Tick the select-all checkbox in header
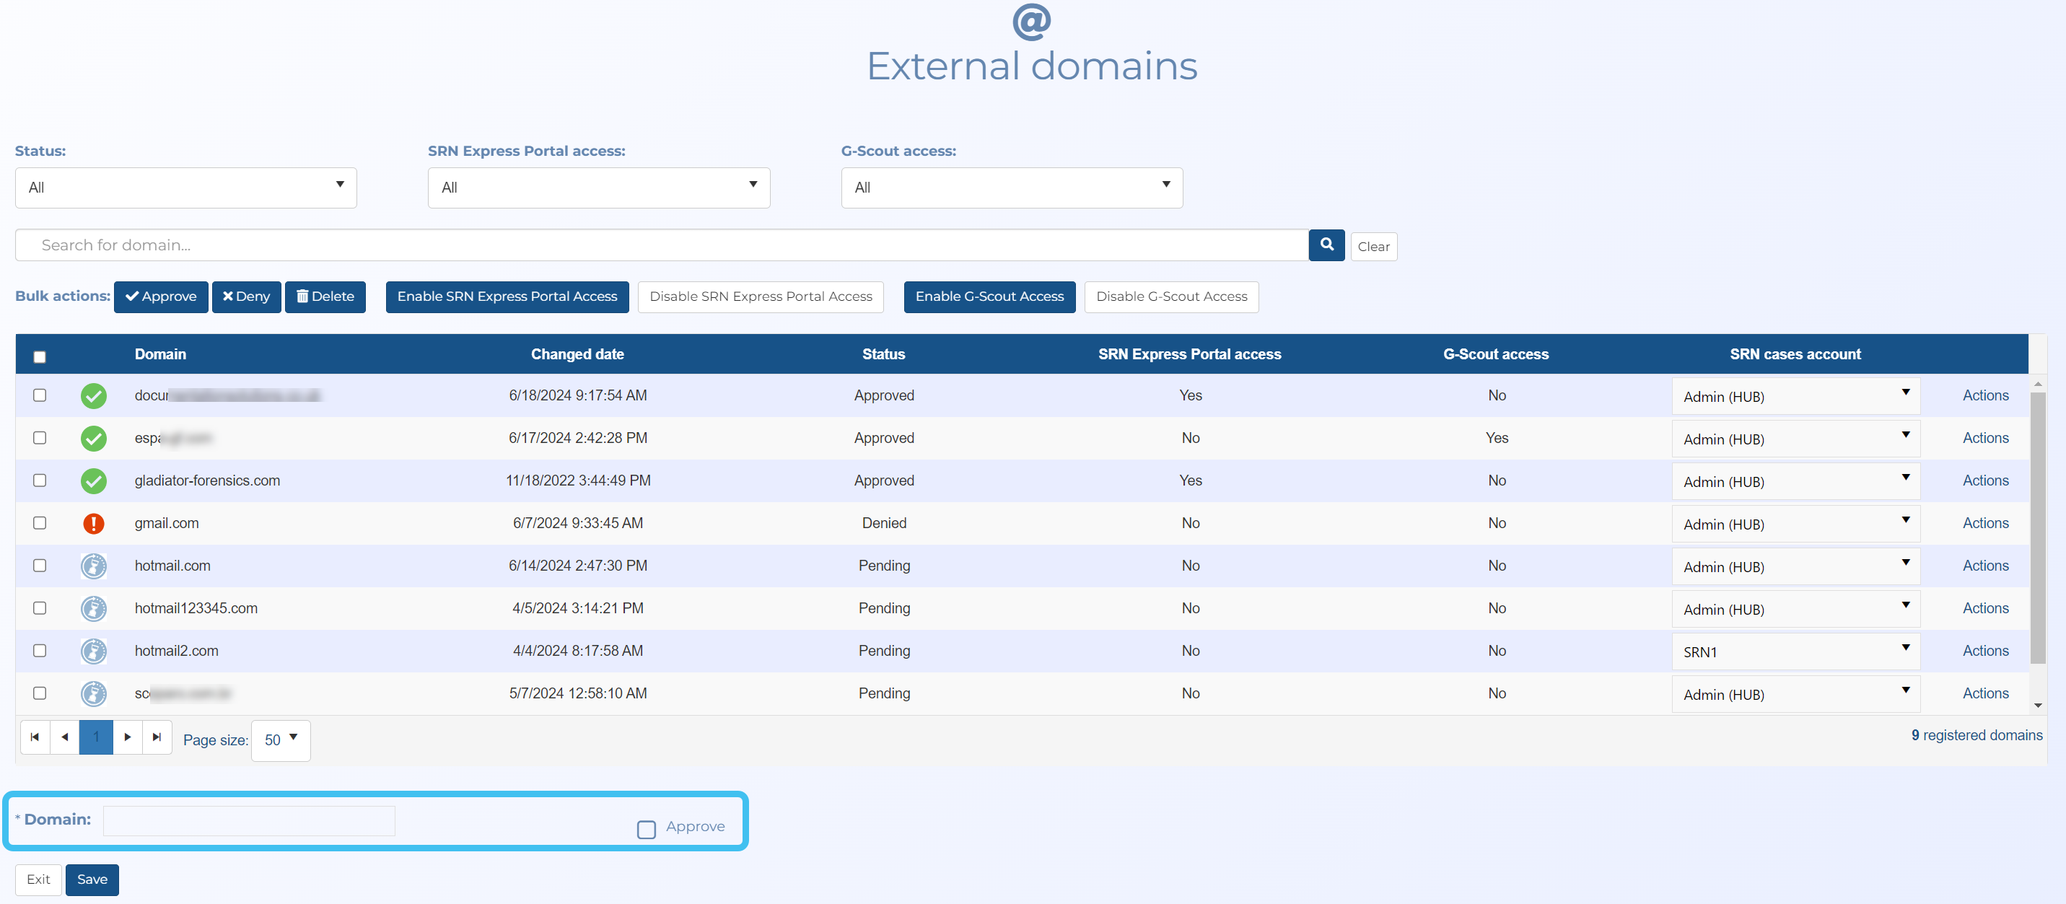Screen dimensions: 2066x904 [x=39, y=356]
